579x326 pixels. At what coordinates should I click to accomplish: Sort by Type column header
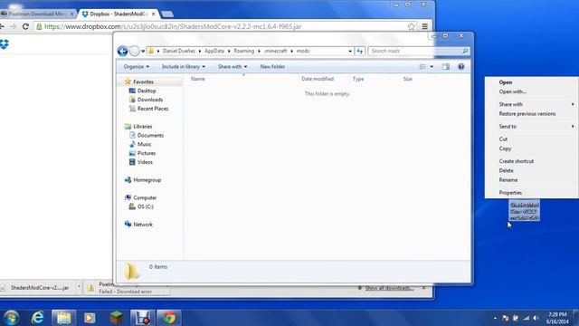pyautogui.click(x=358, y=79)
